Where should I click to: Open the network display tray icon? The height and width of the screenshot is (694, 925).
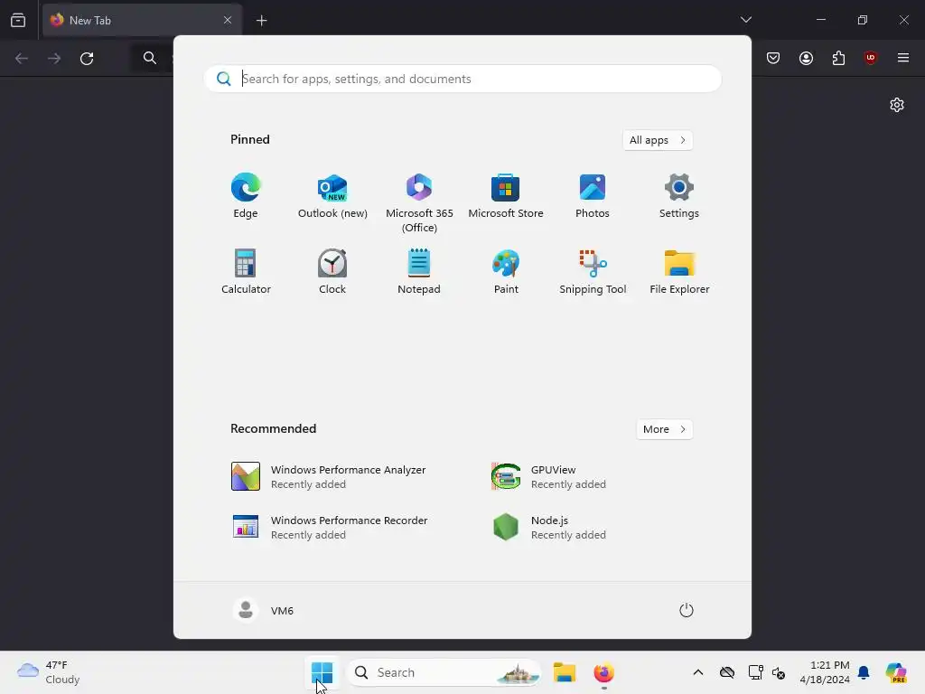tap(755, 672)
